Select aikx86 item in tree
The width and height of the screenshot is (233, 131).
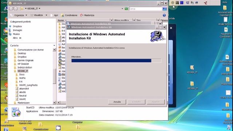coord(23,92)
